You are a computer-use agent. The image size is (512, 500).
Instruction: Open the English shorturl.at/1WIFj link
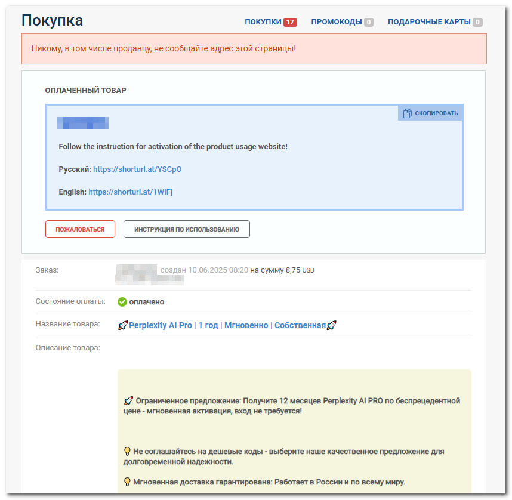point(130,192)
